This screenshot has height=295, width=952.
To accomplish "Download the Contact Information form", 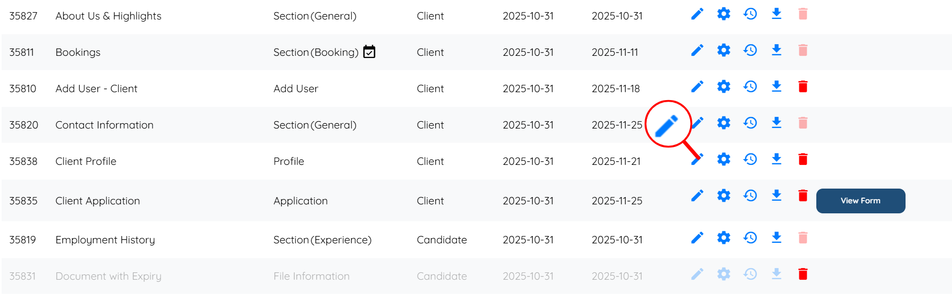I will [x=776, y=123].
